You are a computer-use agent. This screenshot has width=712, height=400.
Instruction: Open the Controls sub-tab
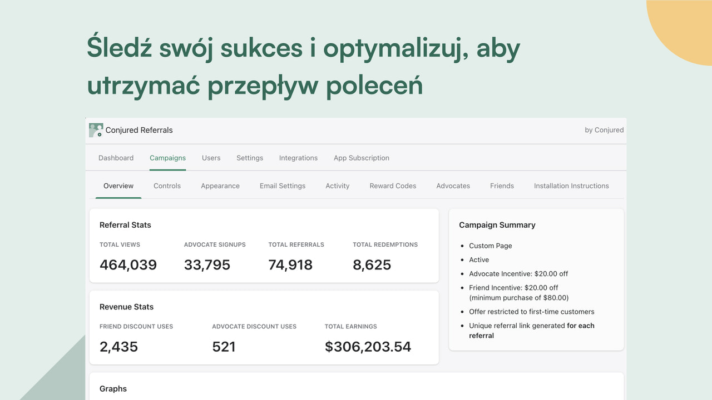click(x=167, y=186)
